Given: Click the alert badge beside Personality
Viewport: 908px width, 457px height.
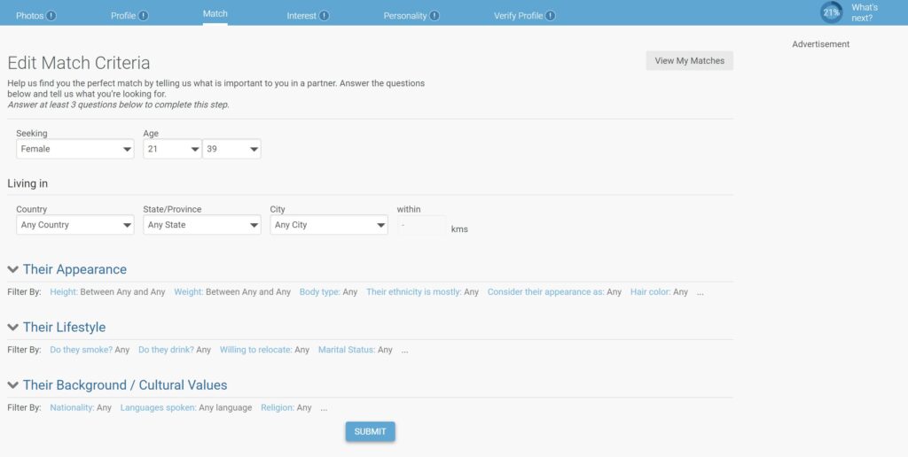Looking at the screenshot, I should (x=434, y=15).
